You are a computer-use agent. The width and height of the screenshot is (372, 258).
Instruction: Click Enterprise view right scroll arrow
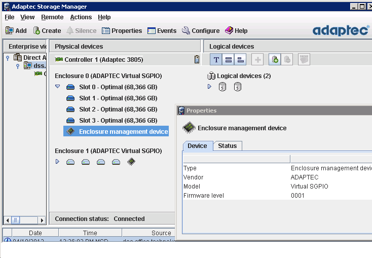(x=42, y=220)
